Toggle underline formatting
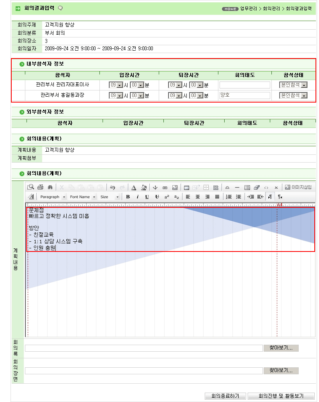 point(147,197)
